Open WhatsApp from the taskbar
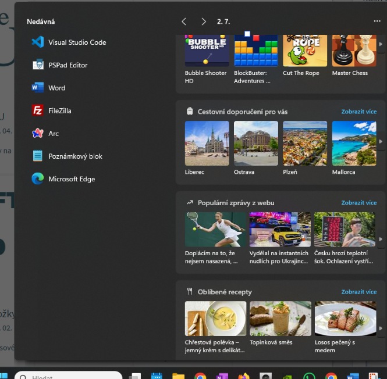Viewport: 387px width, 379px height. point(309,376)
